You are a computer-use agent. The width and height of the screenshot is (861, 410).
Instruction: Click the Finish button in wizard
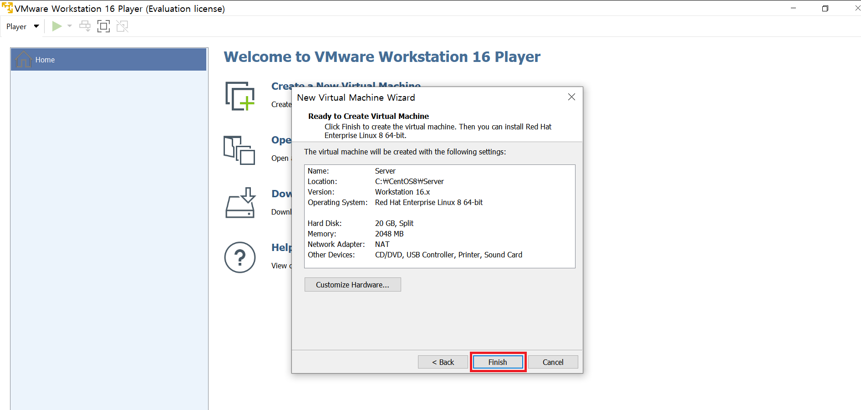tap(498, 362)
